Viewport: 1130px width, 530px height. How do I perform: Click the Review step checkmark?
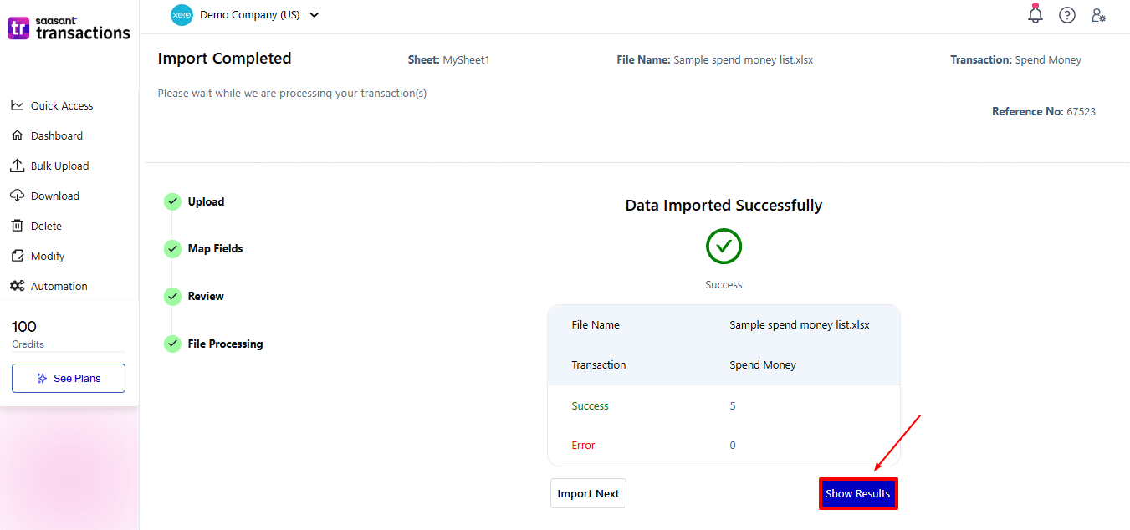pos(172,297)
